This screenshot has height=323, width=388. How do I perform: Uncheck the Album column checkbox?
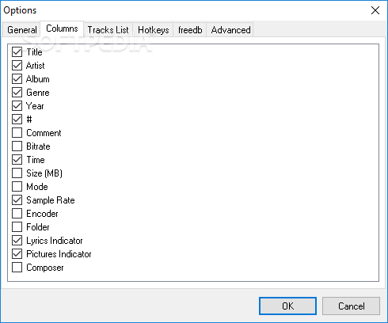click(x=17, y=79)
